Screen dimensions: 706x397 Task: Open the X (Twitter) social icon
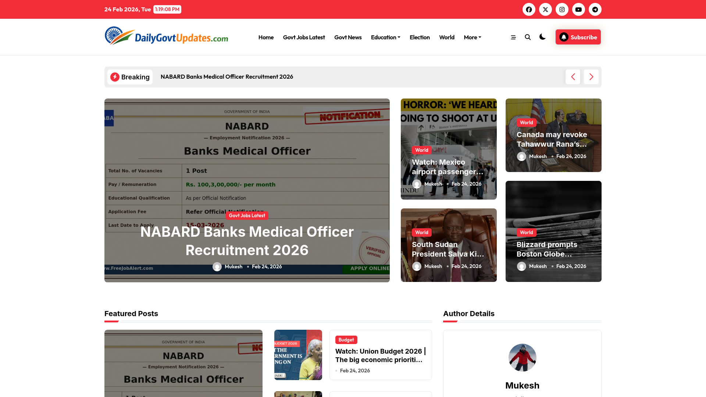click(x=545, y=10)
